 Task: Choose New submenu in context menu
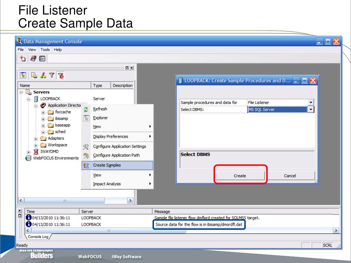pyautogui.click(x=118, y=127)
